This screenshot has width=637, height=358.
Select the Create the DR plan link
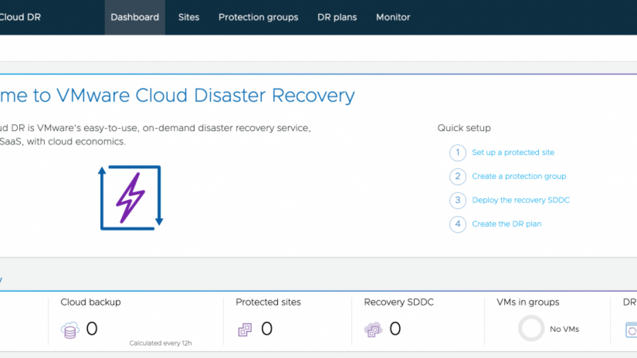coord(507,224)
